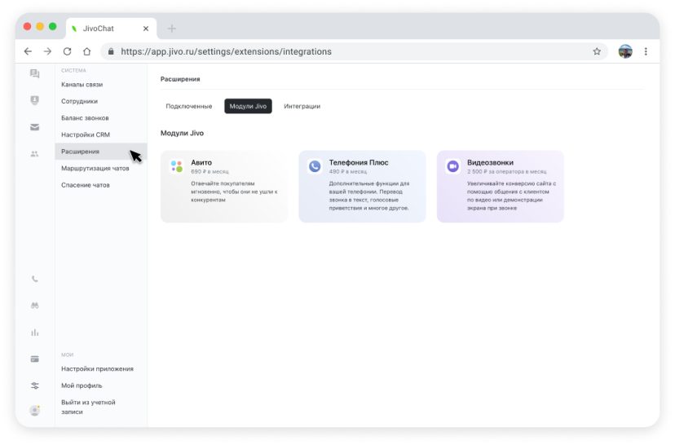Open the Видеозвонки module card
This screenshot has width=675, height=445.
(500, 186)
